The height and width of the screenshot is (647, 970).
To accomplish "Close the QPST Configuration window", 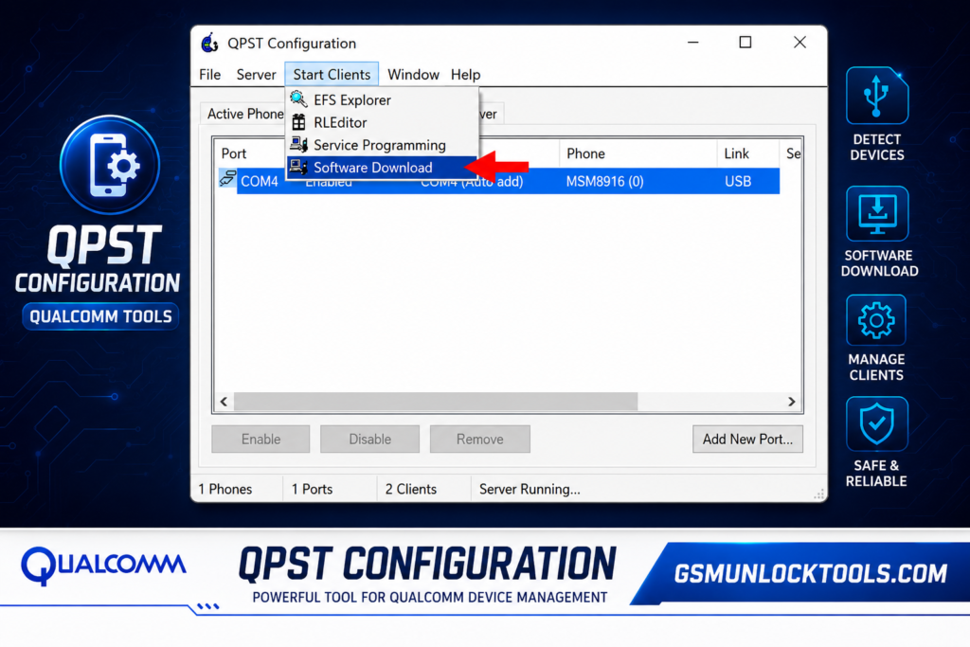I will (799, 43).
